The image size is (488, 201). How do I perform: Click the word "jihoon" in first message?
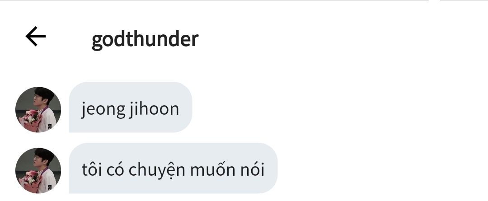click(x=154, y=109)
